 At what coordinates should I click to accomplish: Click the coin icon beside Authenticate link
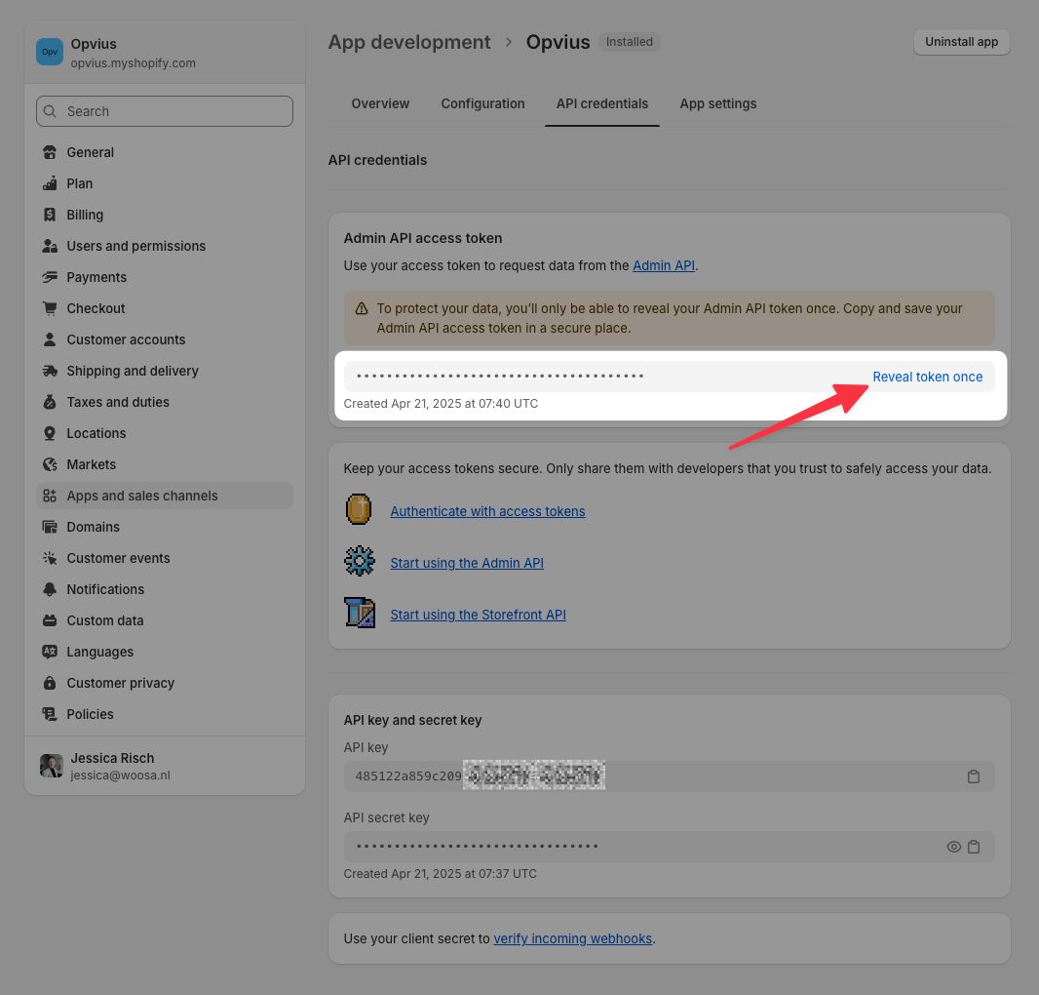pos(359,509)
